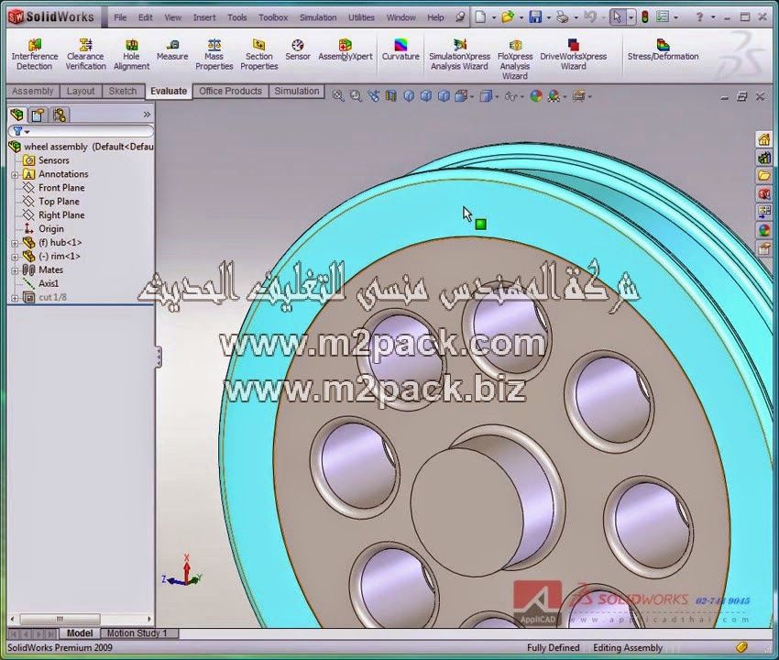Launch DriveWorksXpress Wizard

pos(574,55)
